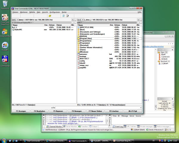Click the notepad edit toolbar icon

(67, 16)
